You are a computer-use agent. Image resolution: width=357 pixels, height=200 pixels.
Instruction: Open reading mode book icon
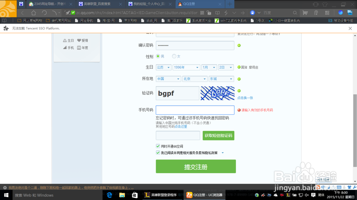(217, 13)
